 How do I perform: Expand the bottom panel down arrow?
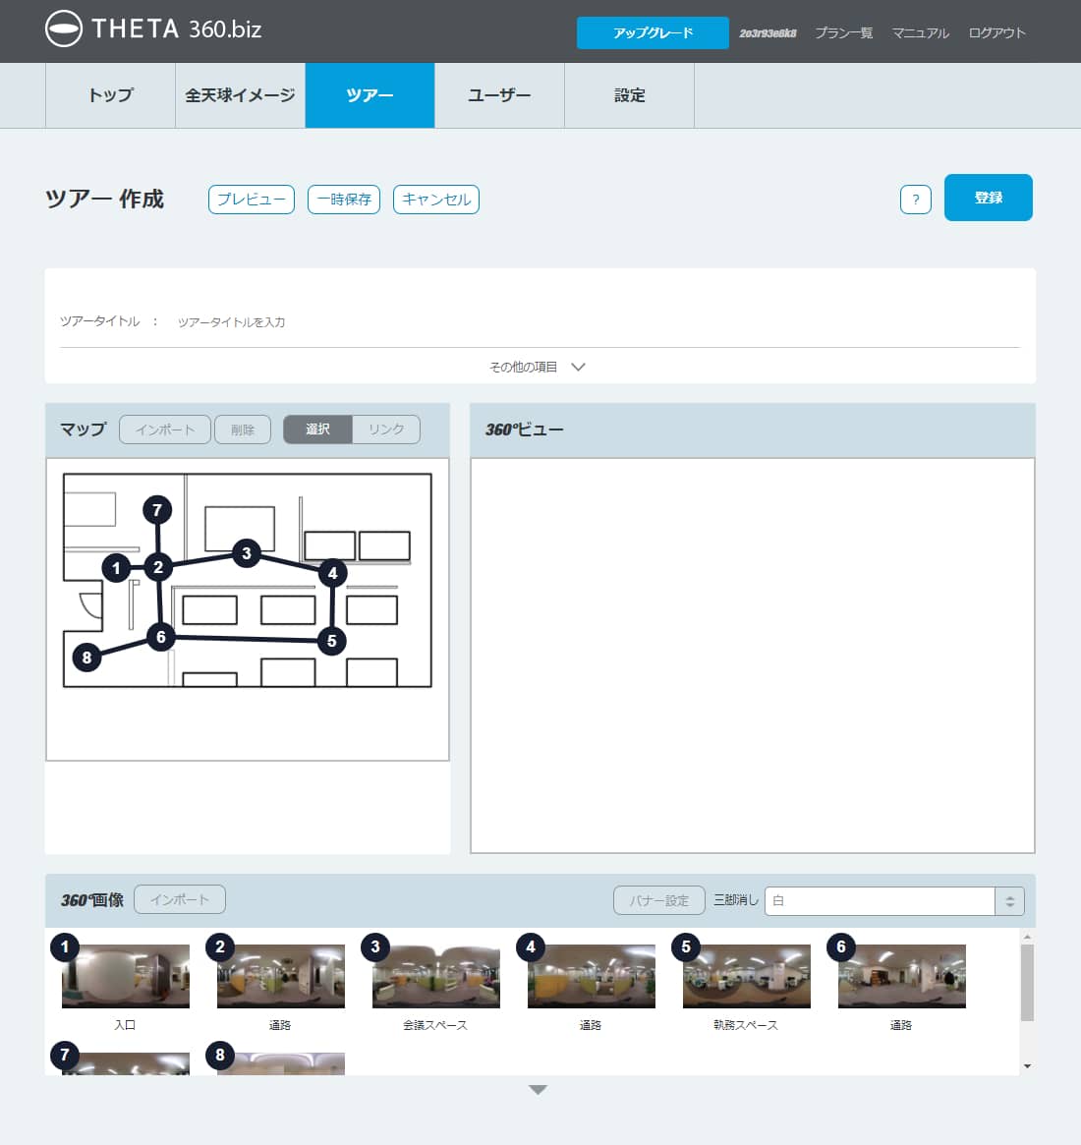pyautogui.click(x=538, y=1089)
